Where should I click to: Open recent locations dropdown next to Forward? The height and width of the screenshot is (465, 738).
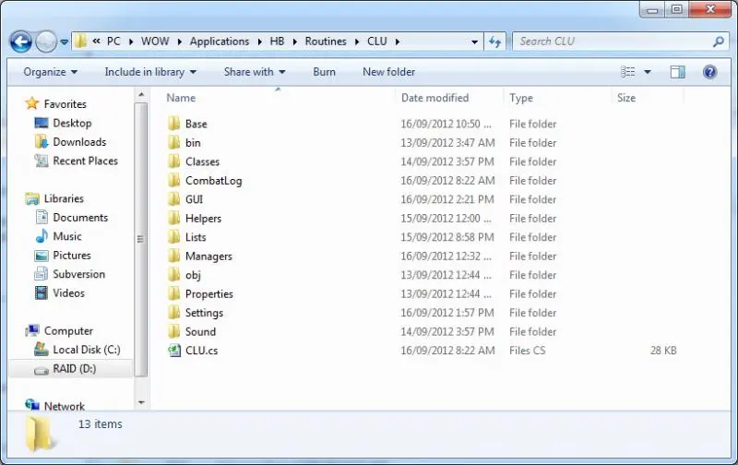click(x=64, y=42)
